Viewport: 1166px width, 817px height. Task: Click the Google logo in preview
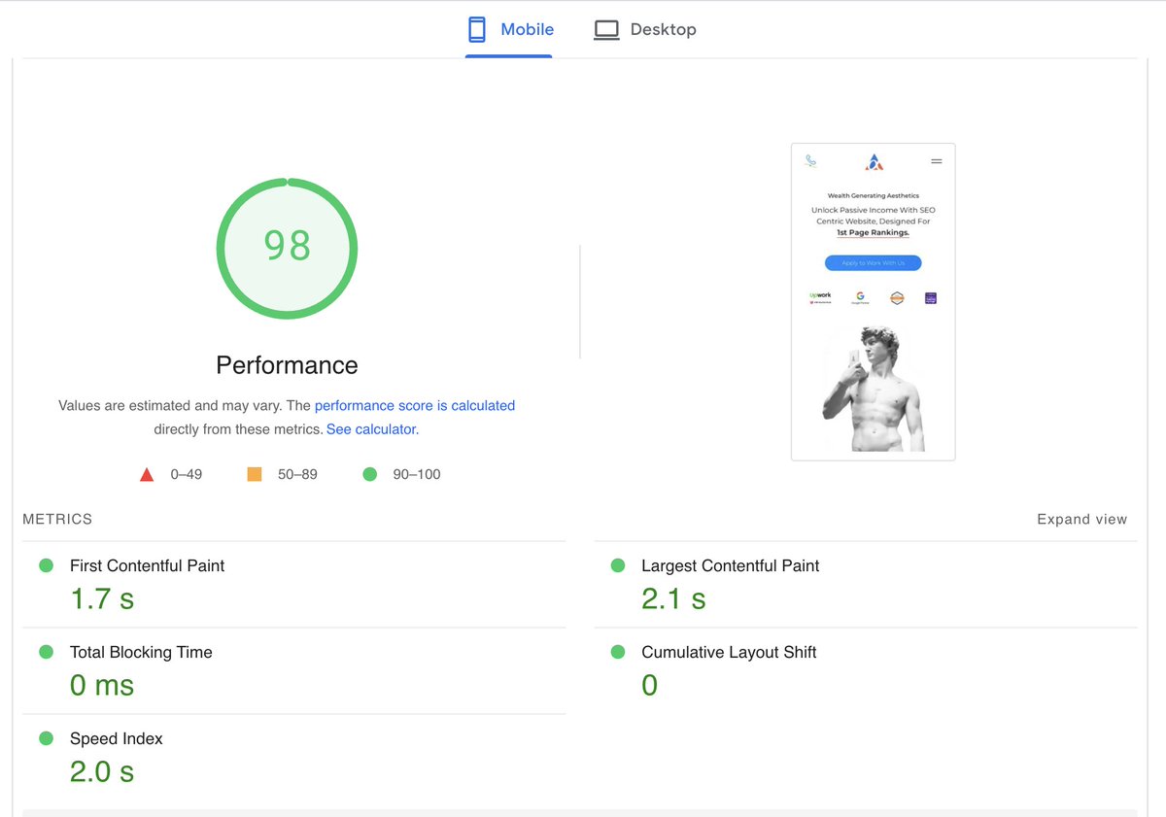tap(860, 297)
